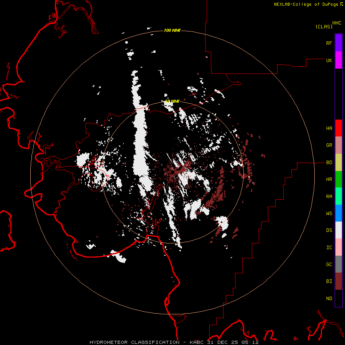Viewport: 345px width, 345px height.
Task: Pick the green HR legend swatch
Action: click(x=338, y=179)
